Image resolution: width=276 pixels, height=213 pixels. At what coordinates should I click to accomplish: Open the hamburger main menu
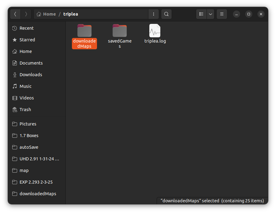point(222,14)
